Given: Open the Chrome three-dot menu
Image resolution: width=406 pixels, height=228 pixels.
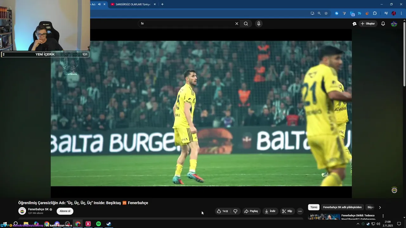Looking at the screenshot, I should pos(401,13).
